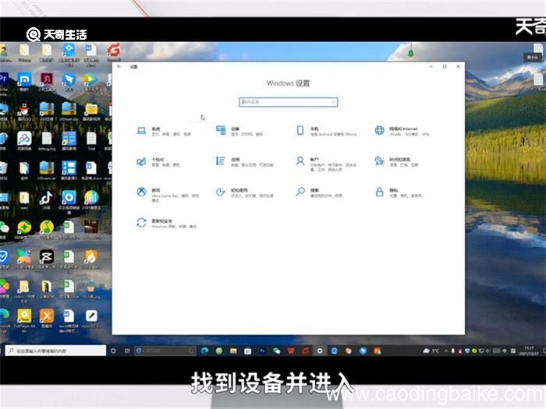This screenshot has width=546, height=409.
Task: Maximize the Settings window
Action: coord(445,66)
